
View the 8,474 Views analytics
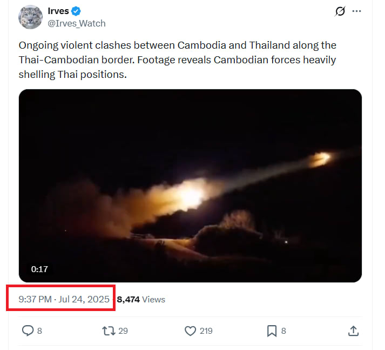[141, 299]
